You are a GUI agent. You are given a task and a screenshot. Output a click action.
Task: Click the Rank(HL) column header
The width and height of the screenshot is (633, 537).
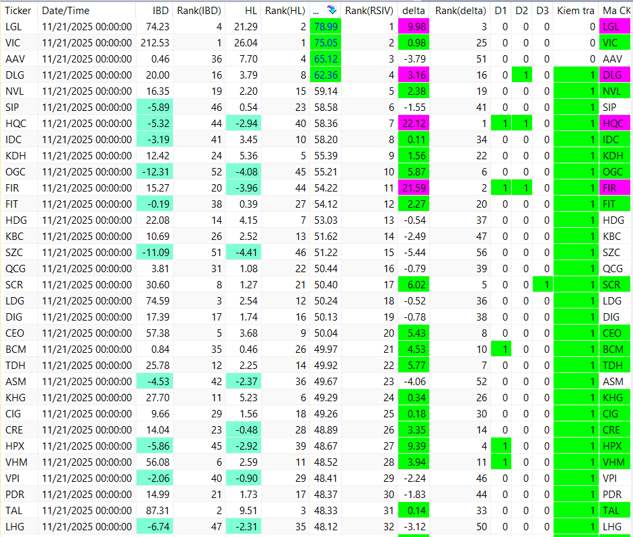[285, 11]
